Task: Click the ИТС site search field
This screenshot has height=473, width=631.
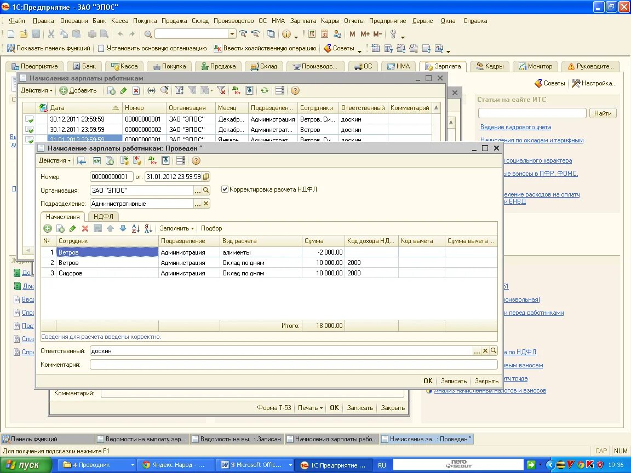Action: pyautogui.click(x=532, y=113)
